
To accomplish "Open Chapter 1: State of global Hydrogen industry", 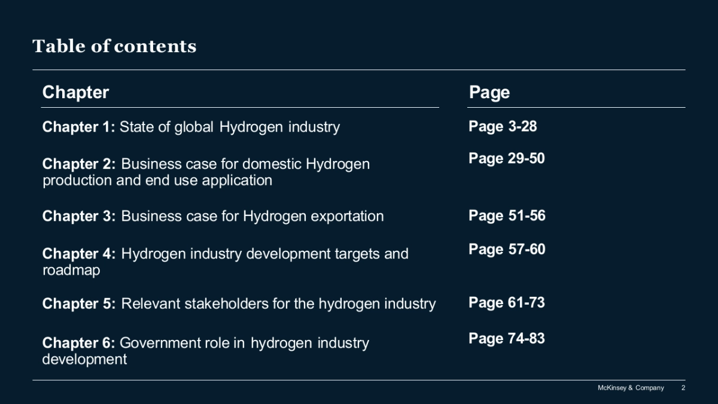I will [191, 127].
